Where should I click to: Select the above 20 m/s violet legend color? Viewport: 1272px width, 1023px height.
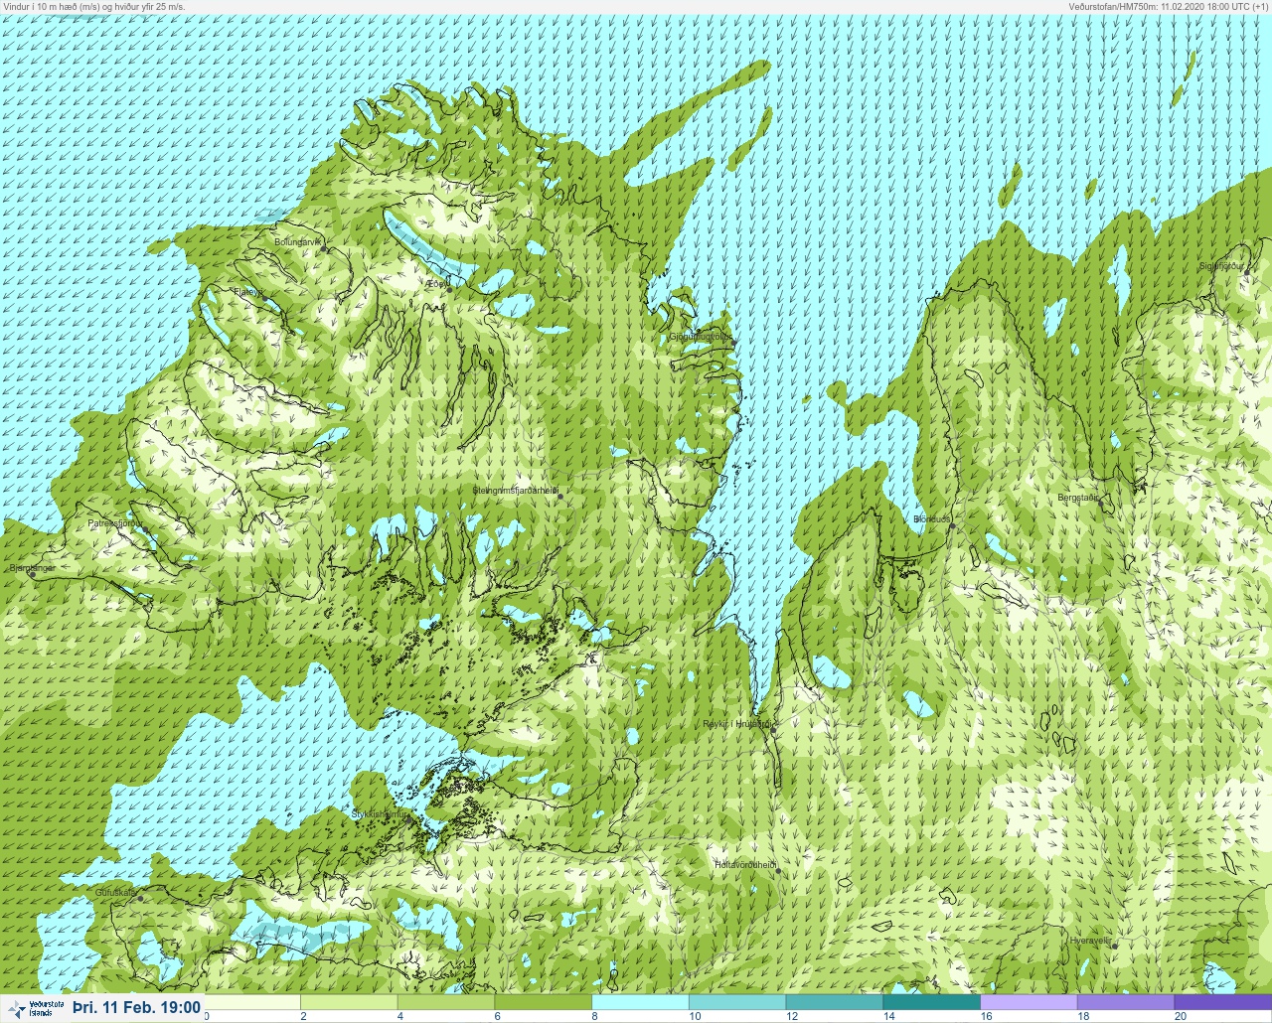click(1224, 1002)
